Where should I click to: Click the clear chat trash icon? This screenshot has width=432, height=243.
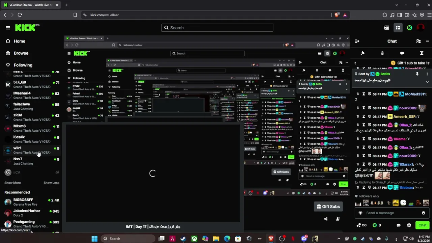[x=382, y=53]
